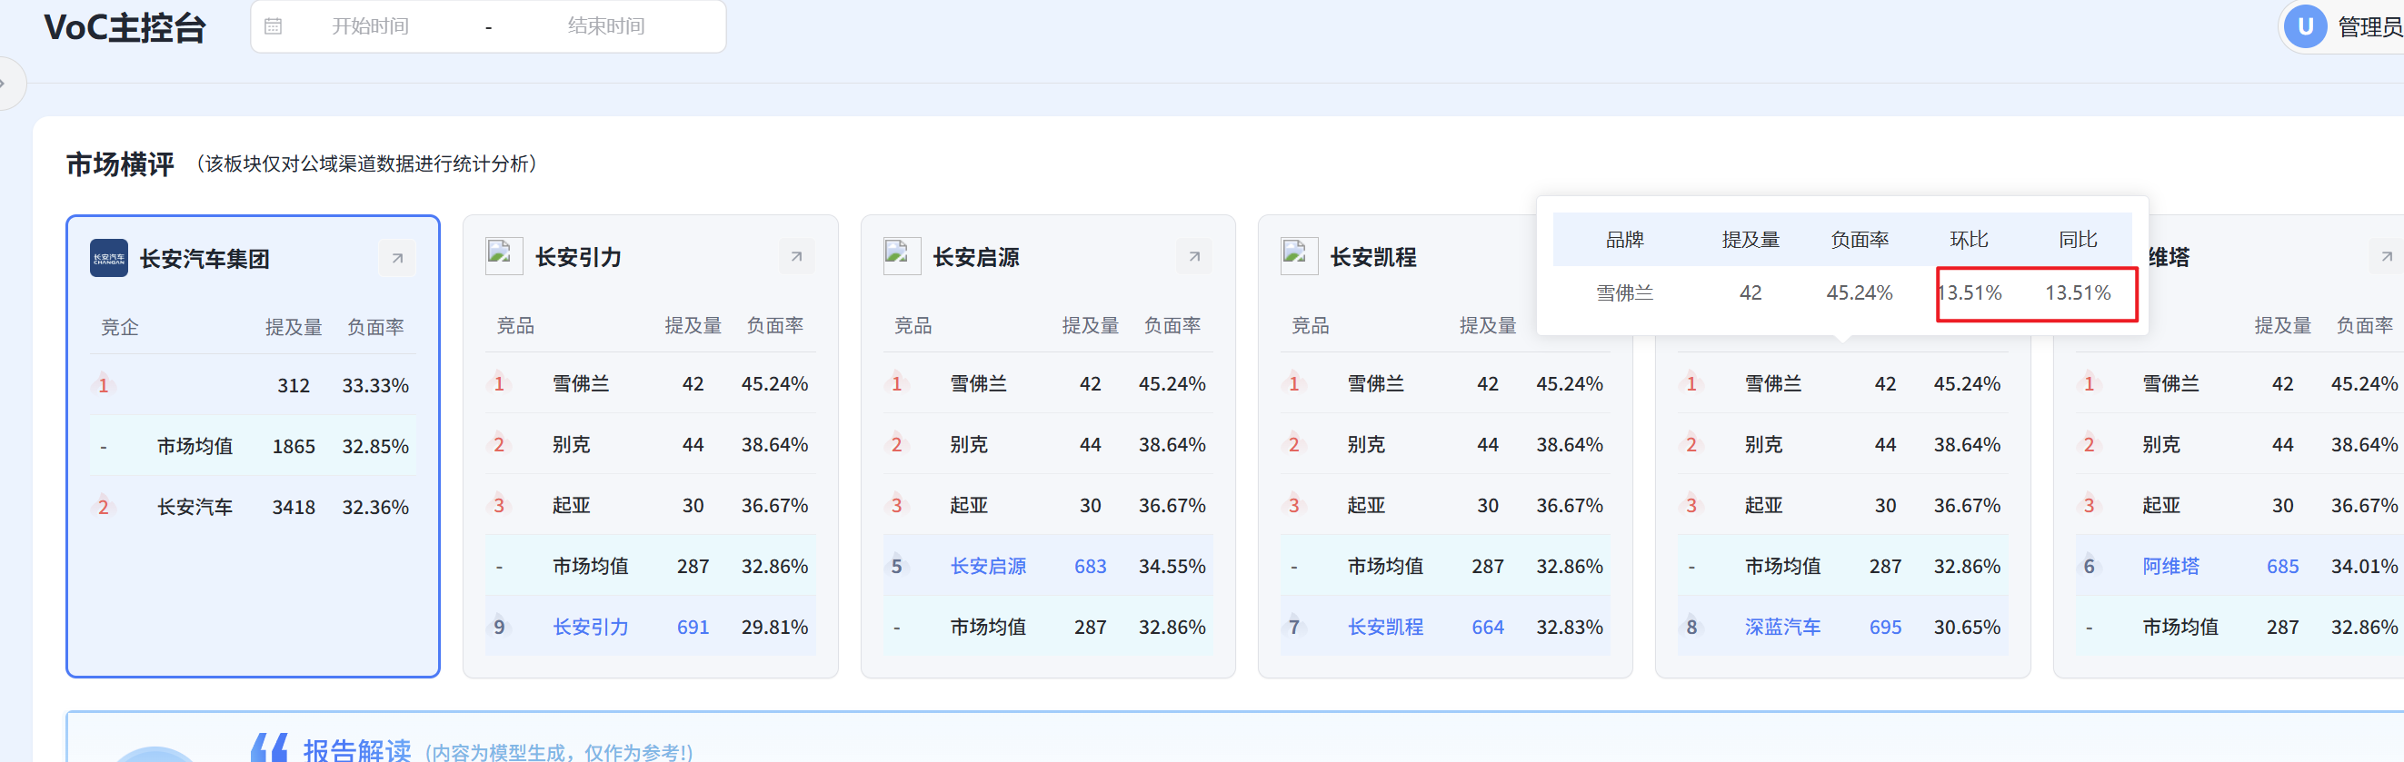Select 长安汽车 row in 长安汽车集团 card
The height and width of the screenshot is (762, 2404).
pyautogui.click(x=253, y=508)
